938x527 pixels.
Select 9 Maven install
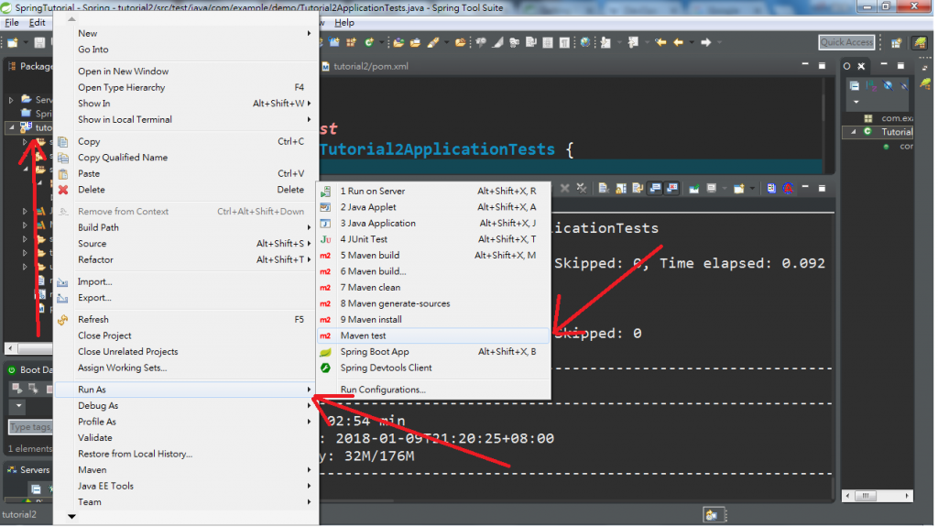[x=433, y=320]
